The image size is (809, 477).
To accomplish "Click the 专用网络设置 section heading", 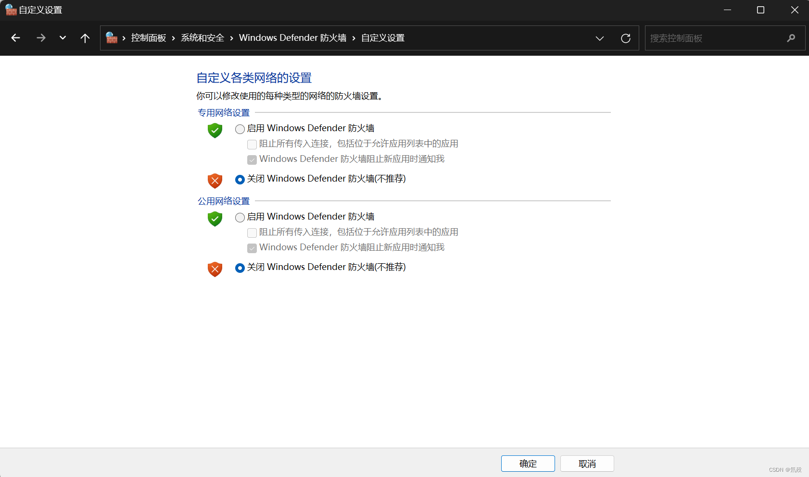I will (x=224, y=112).
